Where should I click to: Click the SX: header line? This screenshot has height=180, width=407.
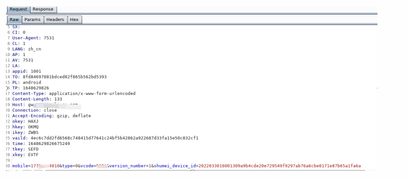tap(16, 26)
